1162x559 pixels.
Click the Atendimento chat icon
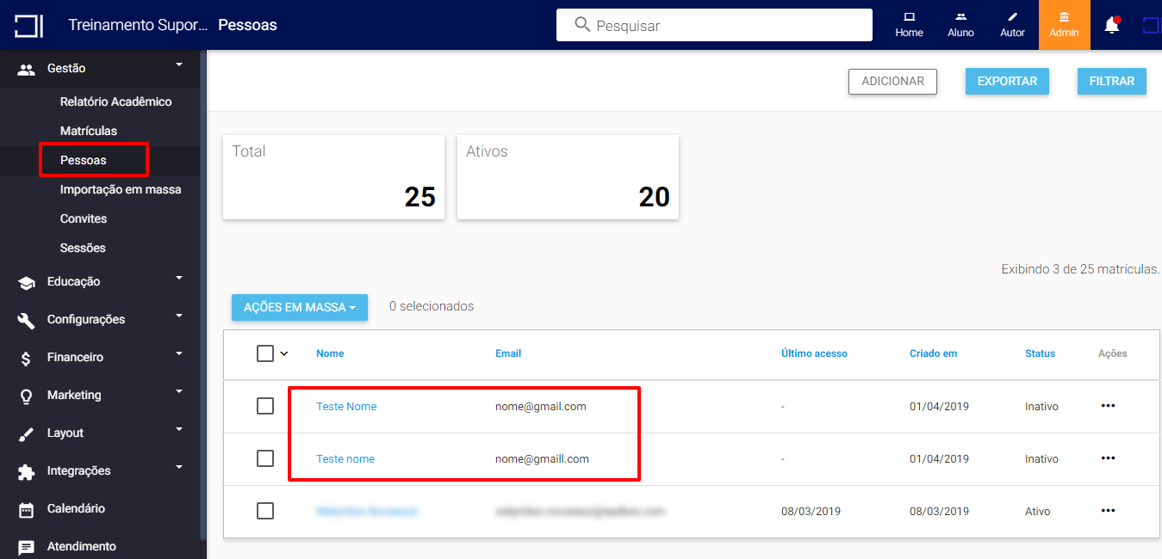pos(26,547)
